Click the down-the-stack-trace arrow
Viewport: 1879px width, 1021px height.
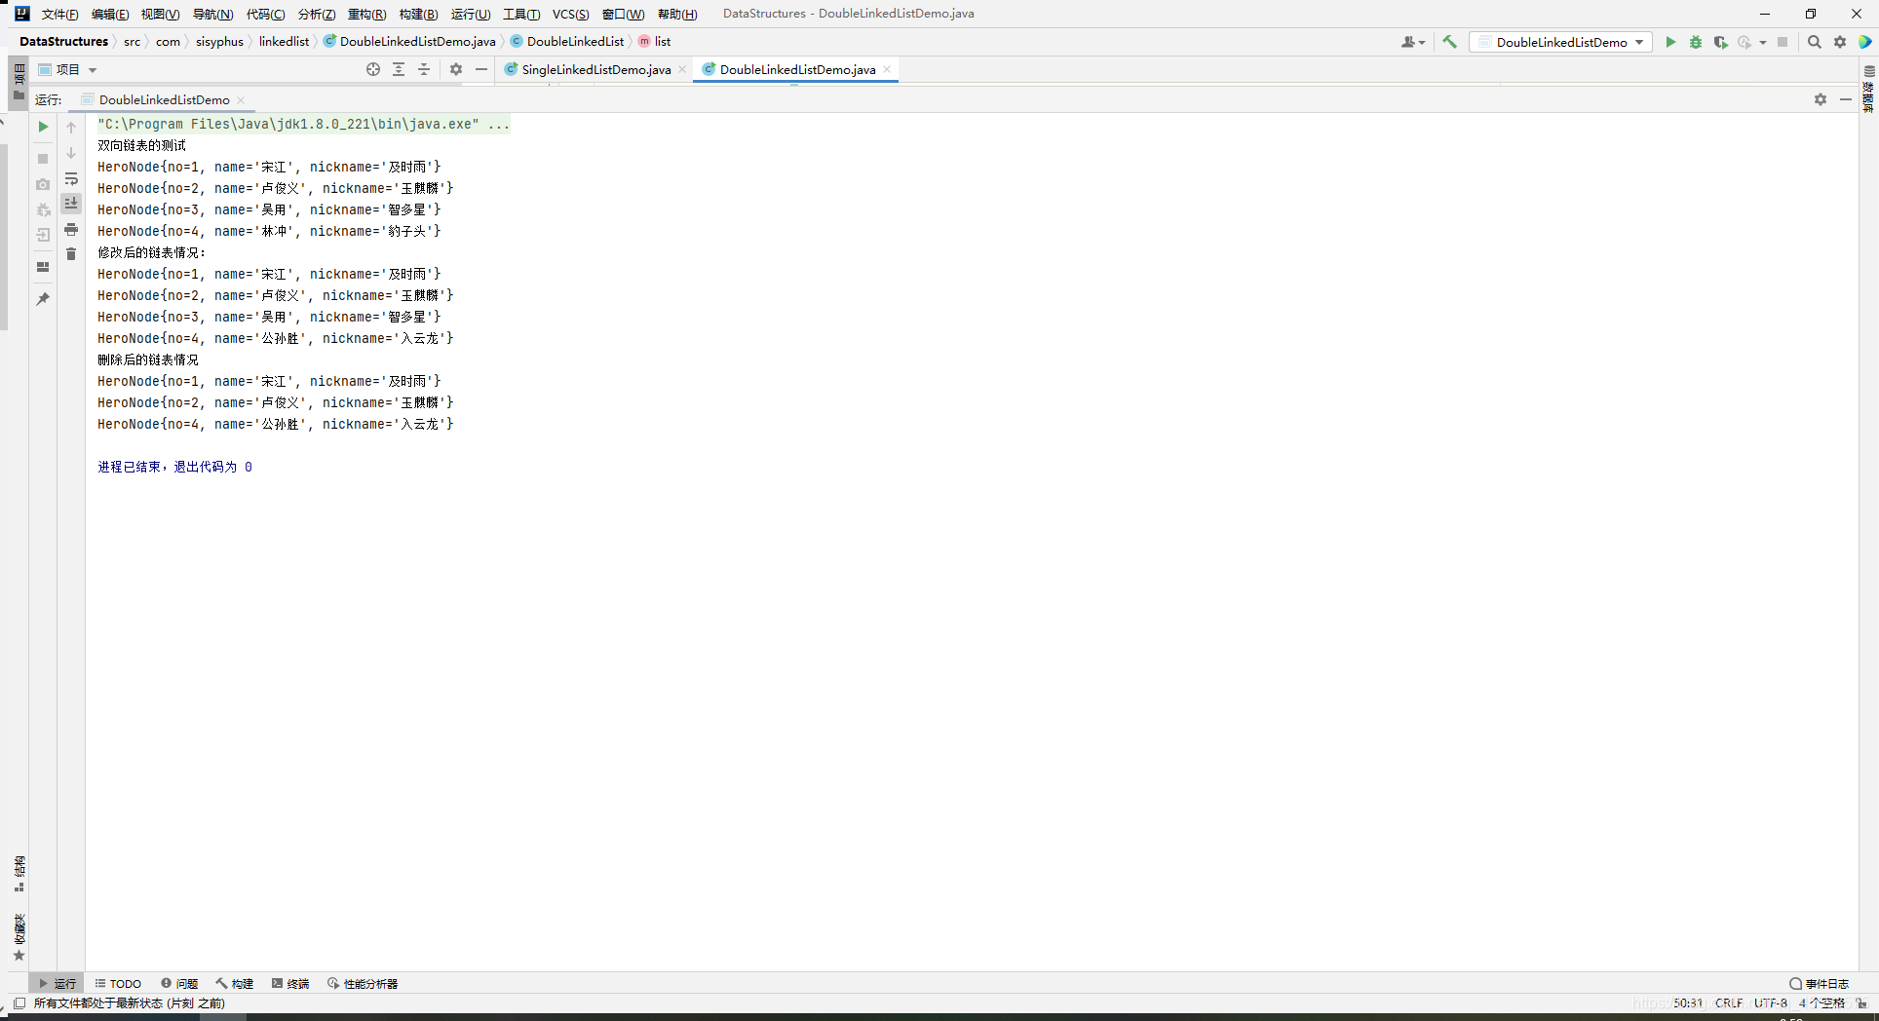tap(71, 153)
